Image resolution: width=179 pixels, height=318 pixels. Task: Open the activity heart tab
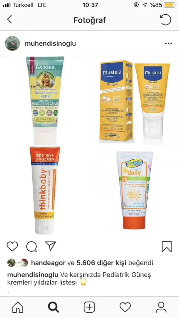tap(125, 307)
